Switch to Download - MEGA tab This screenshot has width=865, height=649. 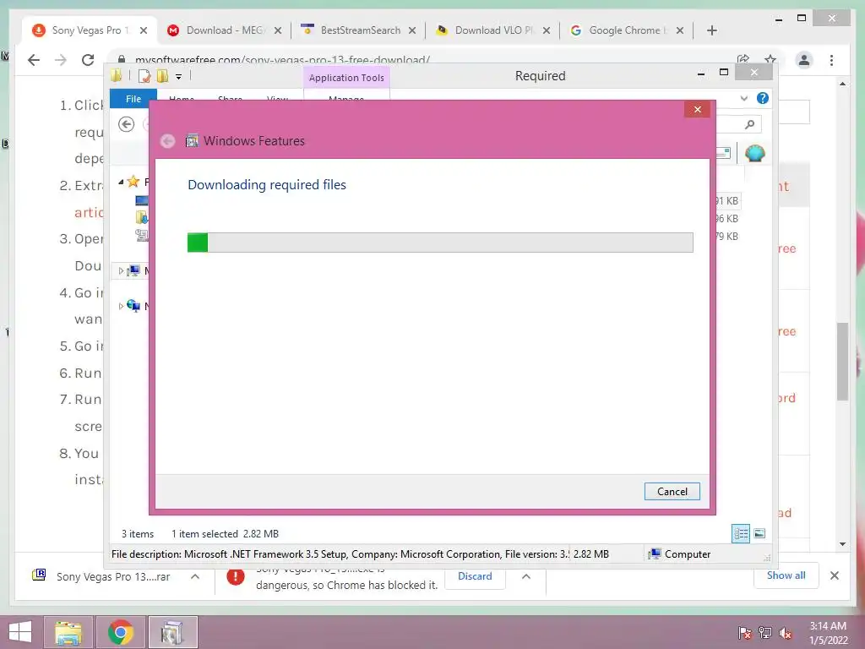pyautogui.click(x=225, y=30)
